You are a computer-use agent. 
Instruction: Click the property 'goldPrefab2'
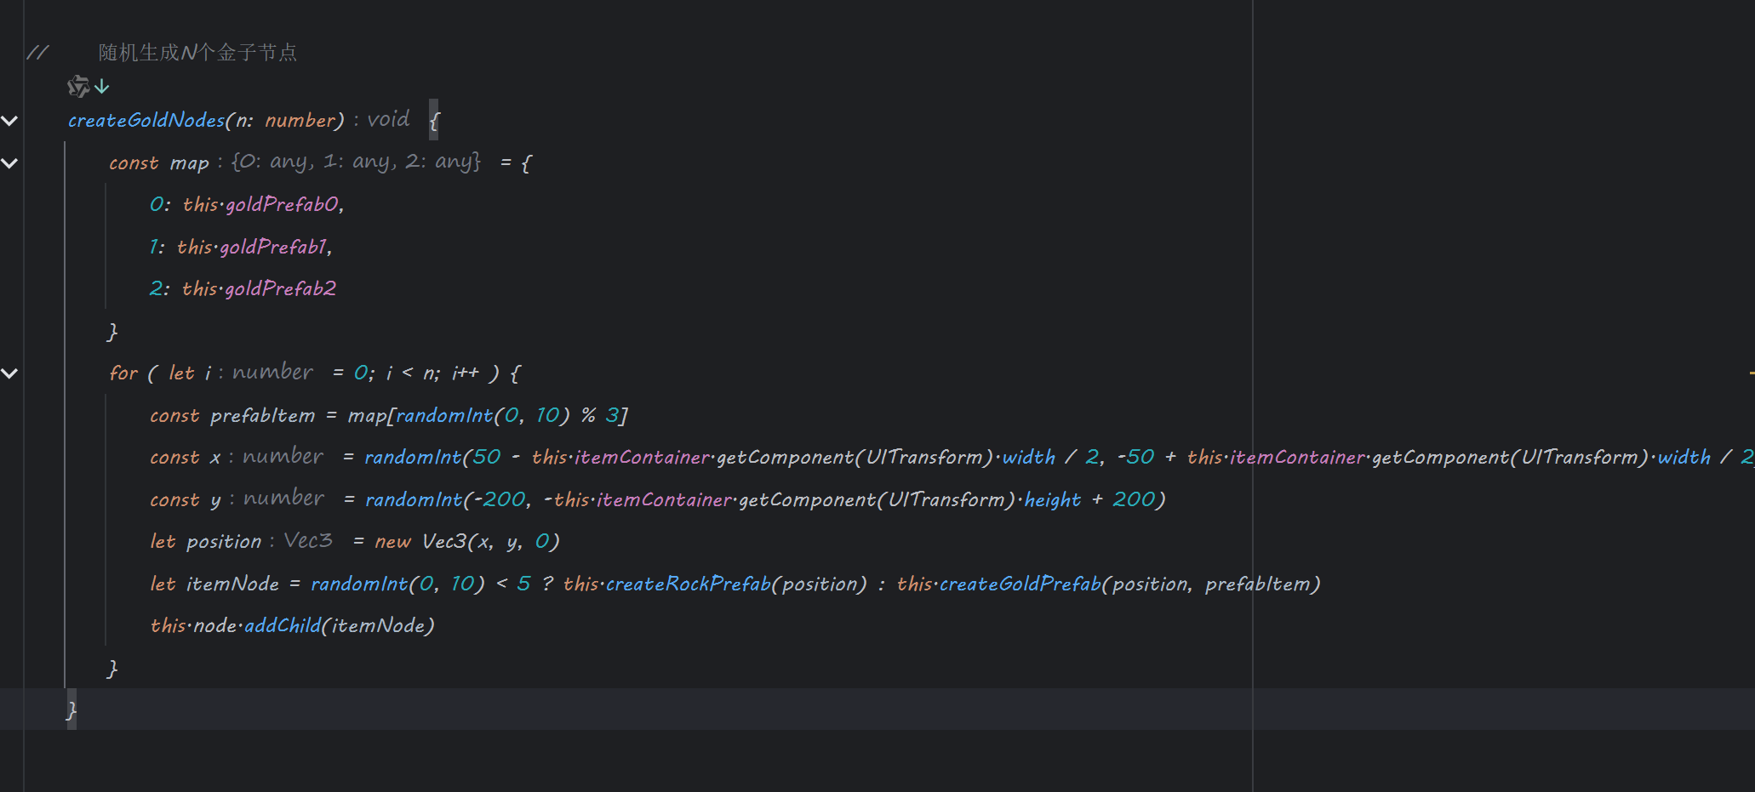(x=281, y=289)
